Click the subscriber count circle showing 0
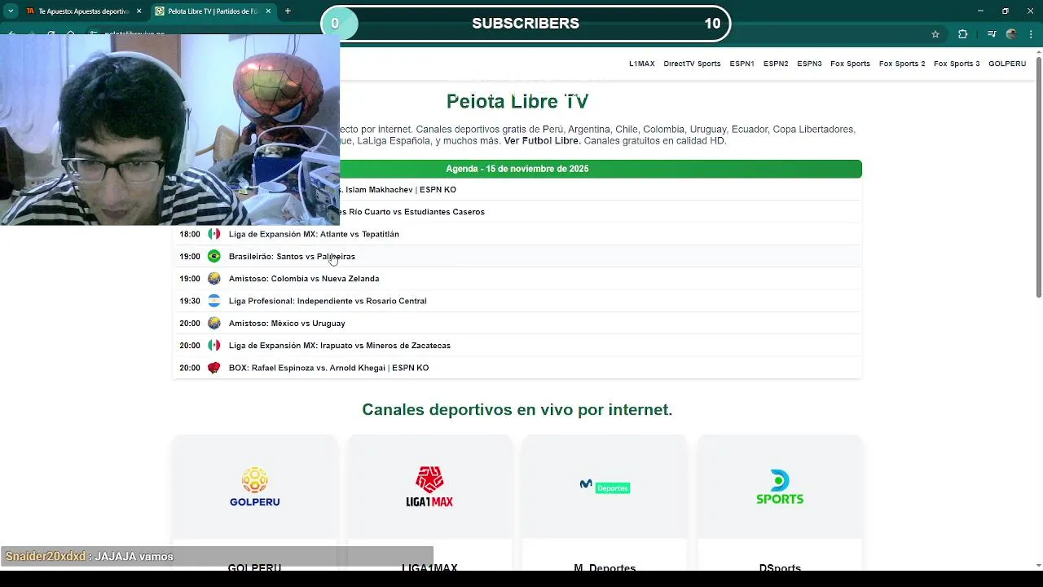The width and height of the screenshot is (1043, 587). click(x=335, y=24)
